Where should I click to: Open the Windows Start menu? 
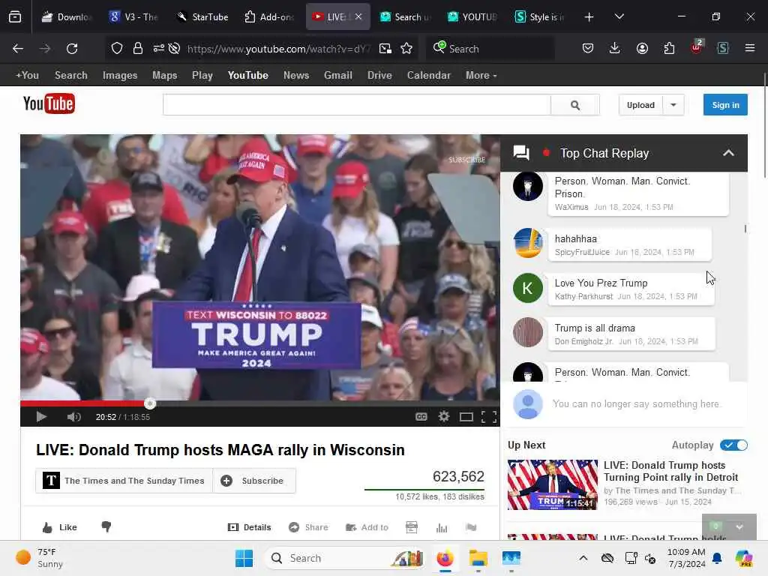[244, 558]
